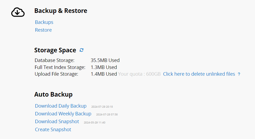Click the weekly backup timestamp 2024-07-28 07:58
This screenshot has height=139, width=255.
coord(107,115)
